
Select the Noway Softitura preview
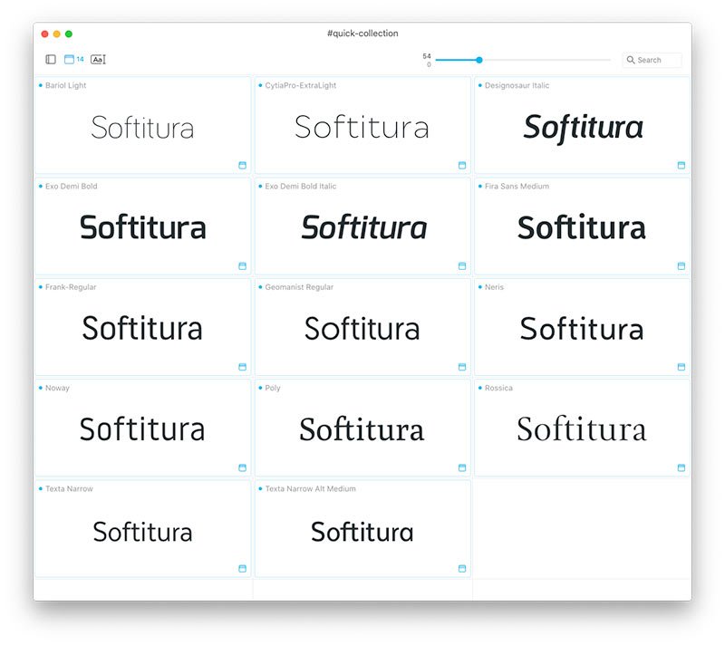[x=142, y=428]
